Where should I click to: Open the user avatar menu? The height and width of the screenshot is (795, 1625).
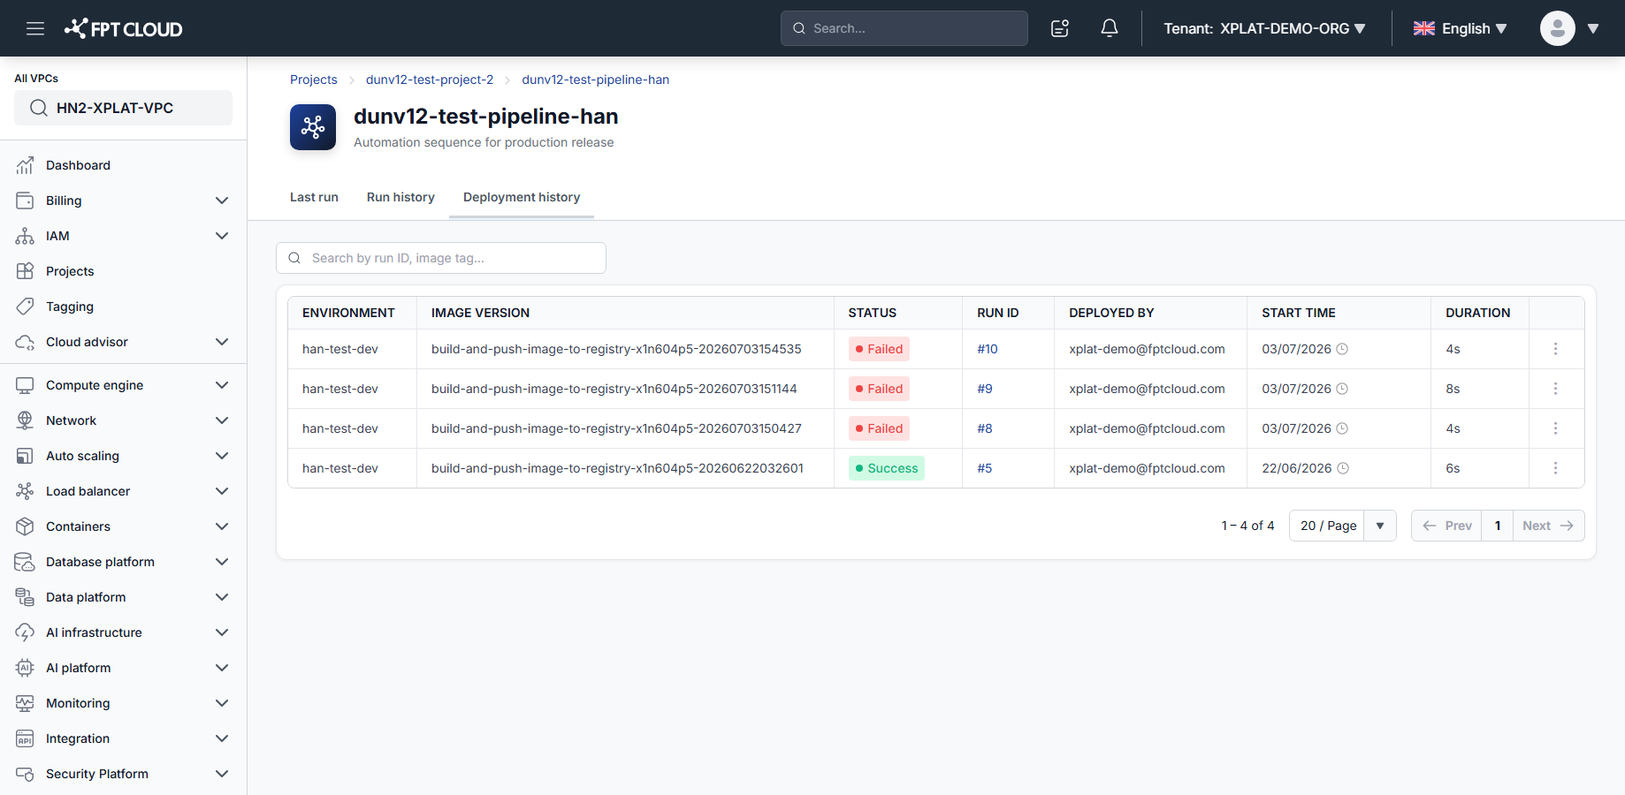[1558, 28]
